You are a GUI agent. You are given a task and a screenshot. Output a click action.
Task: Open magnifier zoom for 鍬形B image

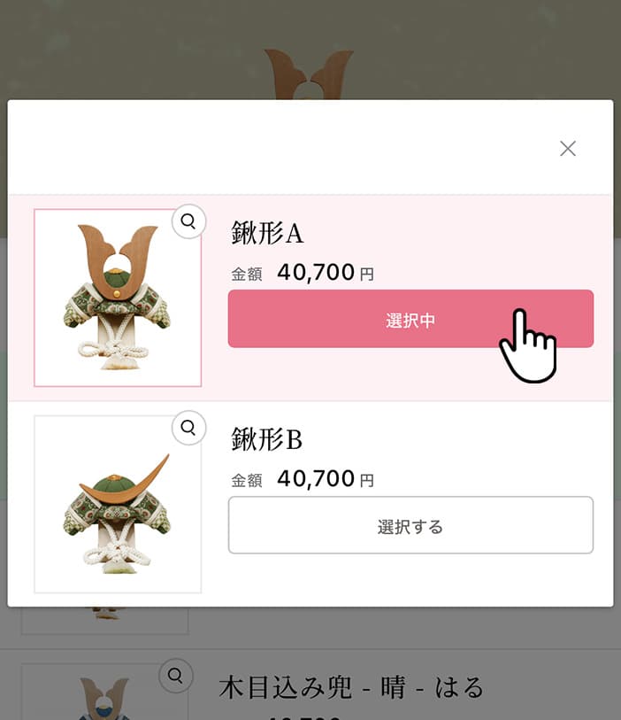point(188,428)
